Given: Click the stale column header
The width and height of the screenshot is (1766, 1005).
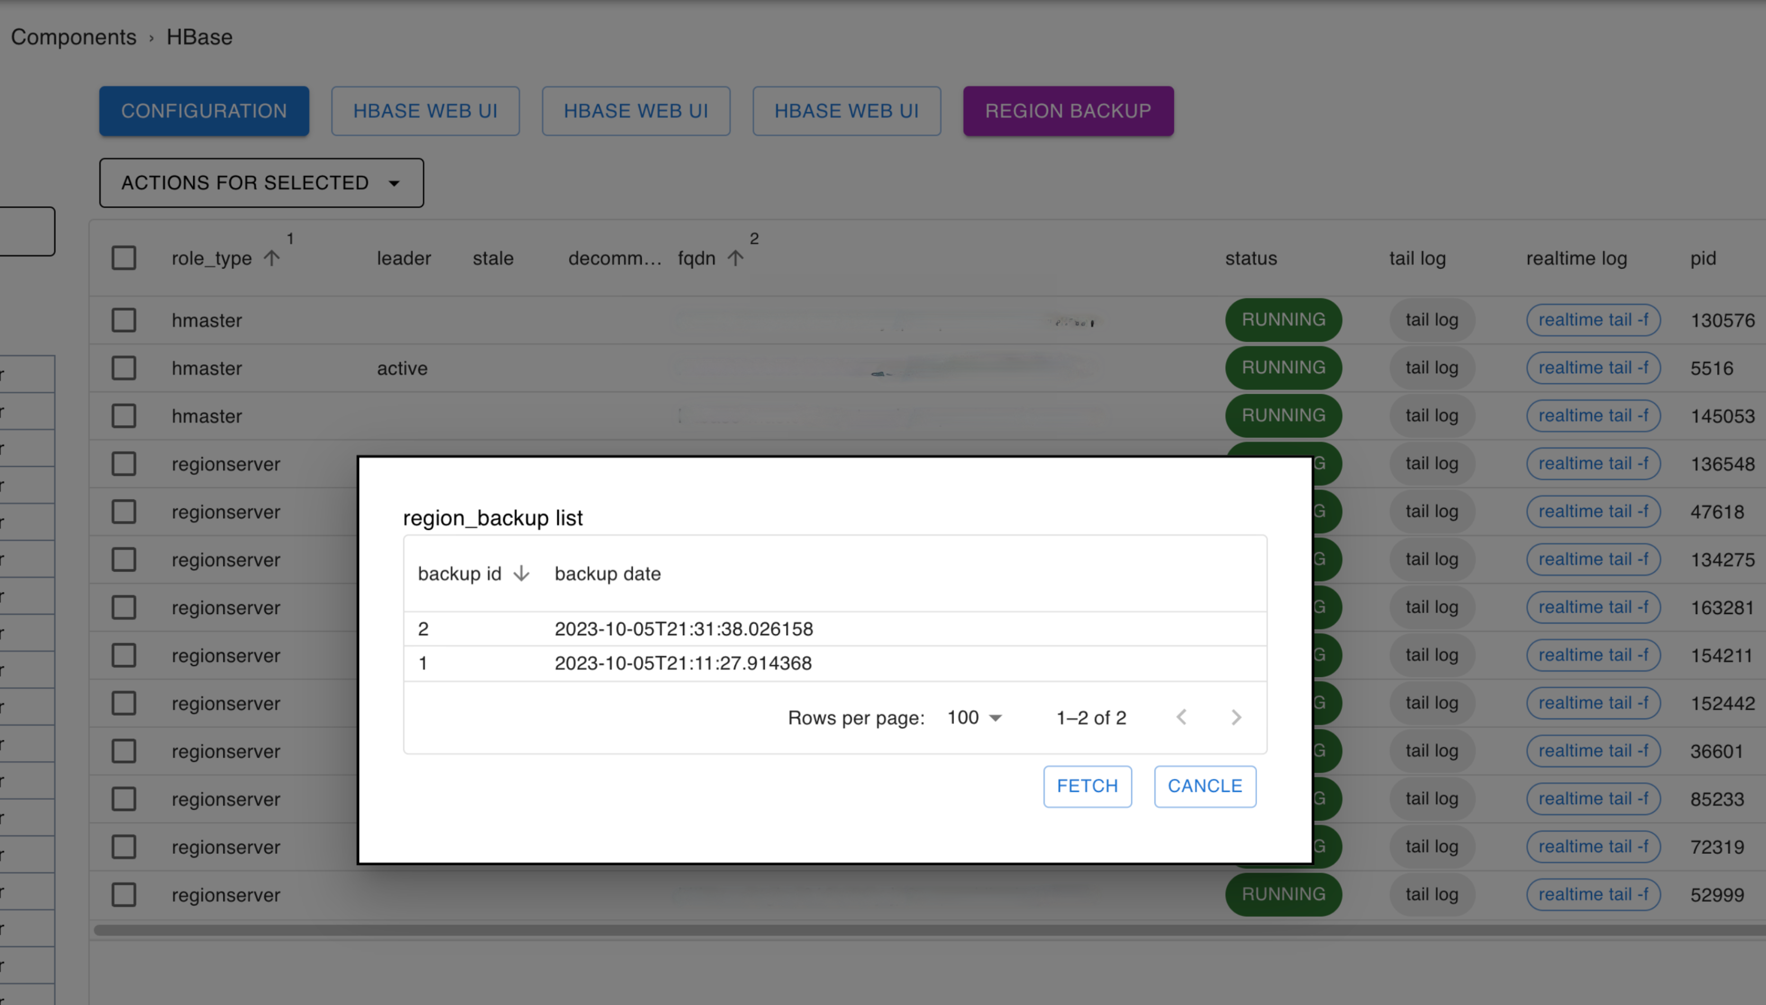Looking at the screenshot, I should tap(493, 258).
